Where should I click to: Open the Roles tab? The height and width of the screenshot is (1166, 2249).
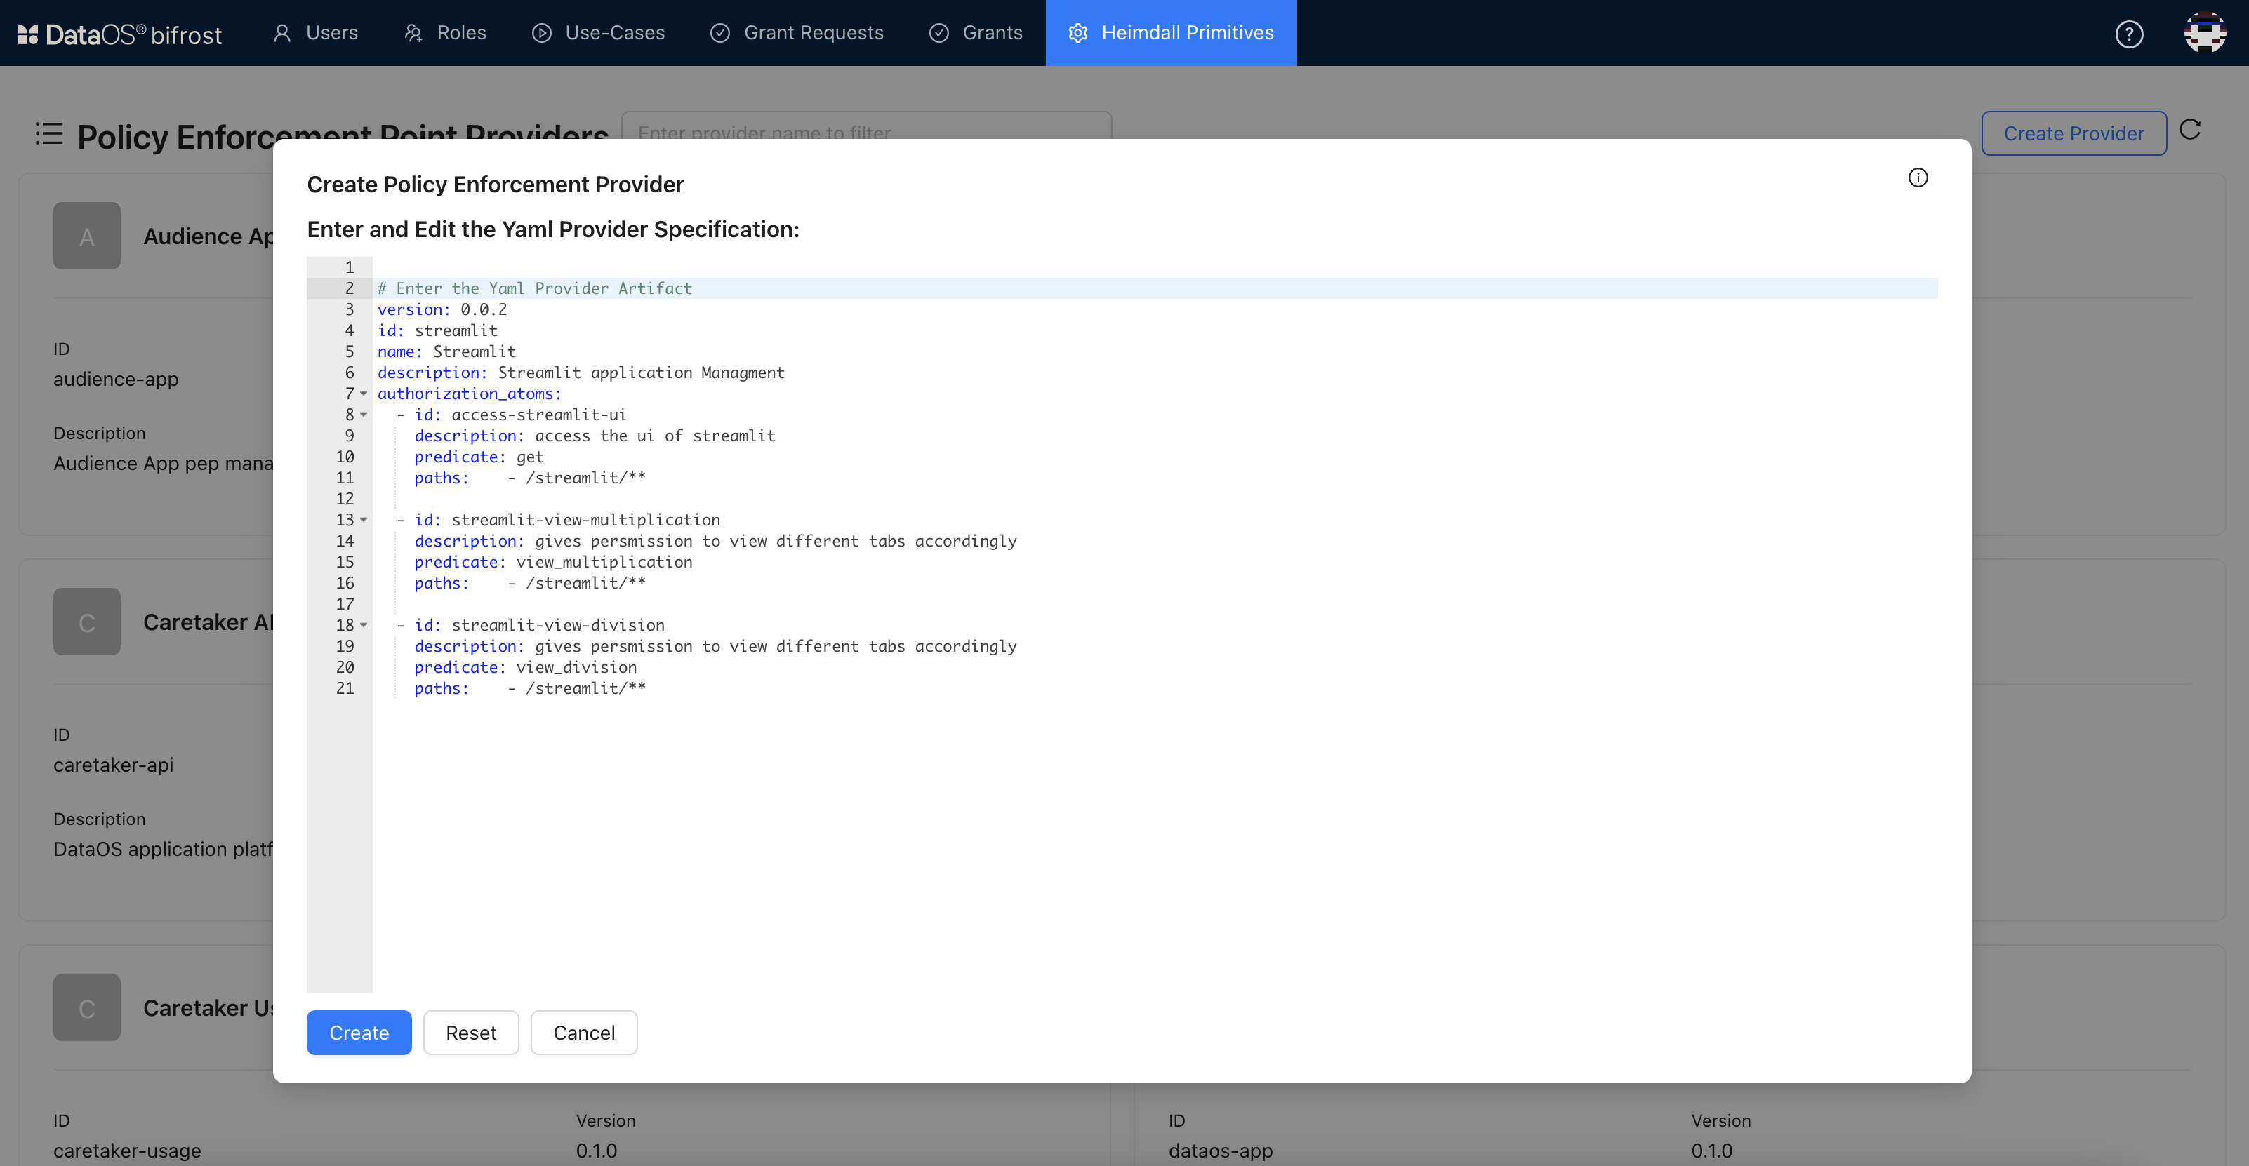point(445,33)
